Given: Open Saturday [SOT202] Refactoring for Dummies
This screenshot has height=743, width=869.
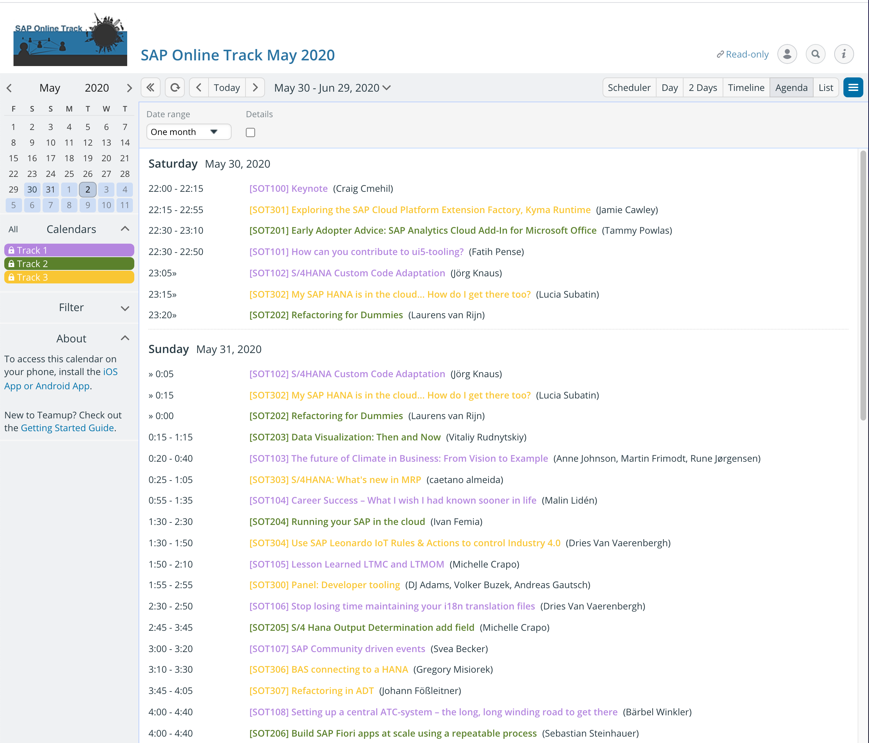Looking at the screenshot, I should coord(326,315).
